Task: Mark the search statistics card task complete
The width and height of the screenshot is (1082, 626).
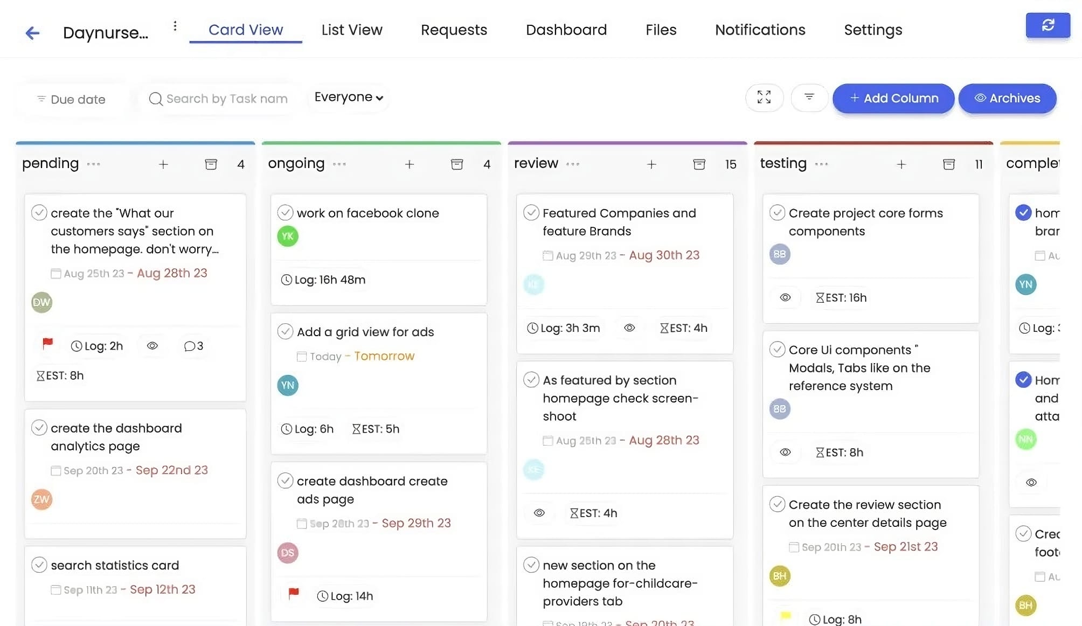Action: coord(39,565)
